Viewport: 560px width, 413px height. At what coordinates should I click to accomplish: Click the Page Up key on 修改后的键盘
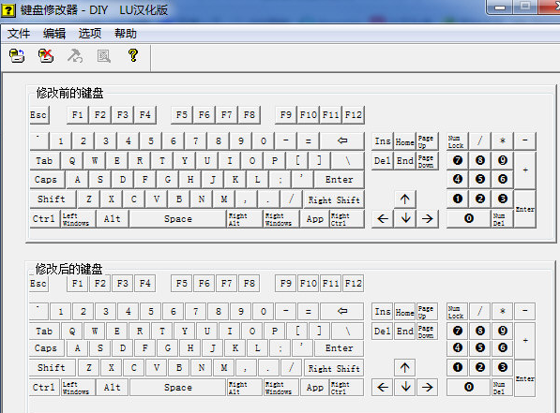point(427,312)
